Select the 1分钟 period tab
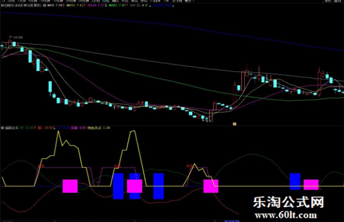The width and height of the screenshot is (344, 222). point(21,1)
